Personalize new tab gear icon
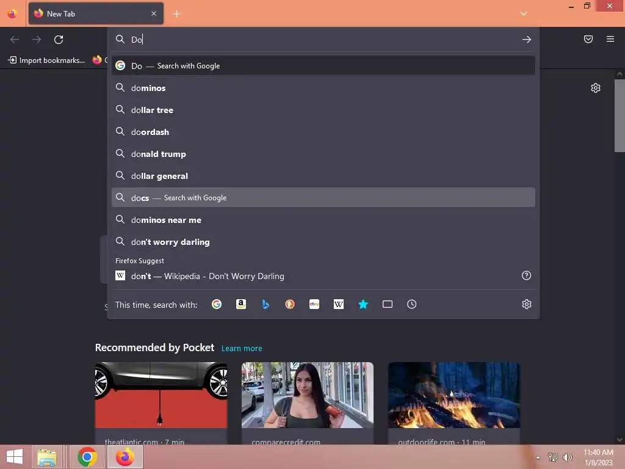 tap(596, 88)
